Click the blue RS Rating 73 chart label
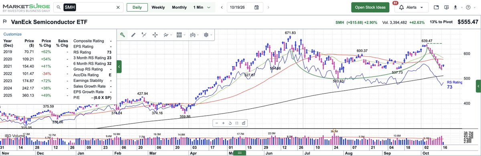 (x=455, y=84)
